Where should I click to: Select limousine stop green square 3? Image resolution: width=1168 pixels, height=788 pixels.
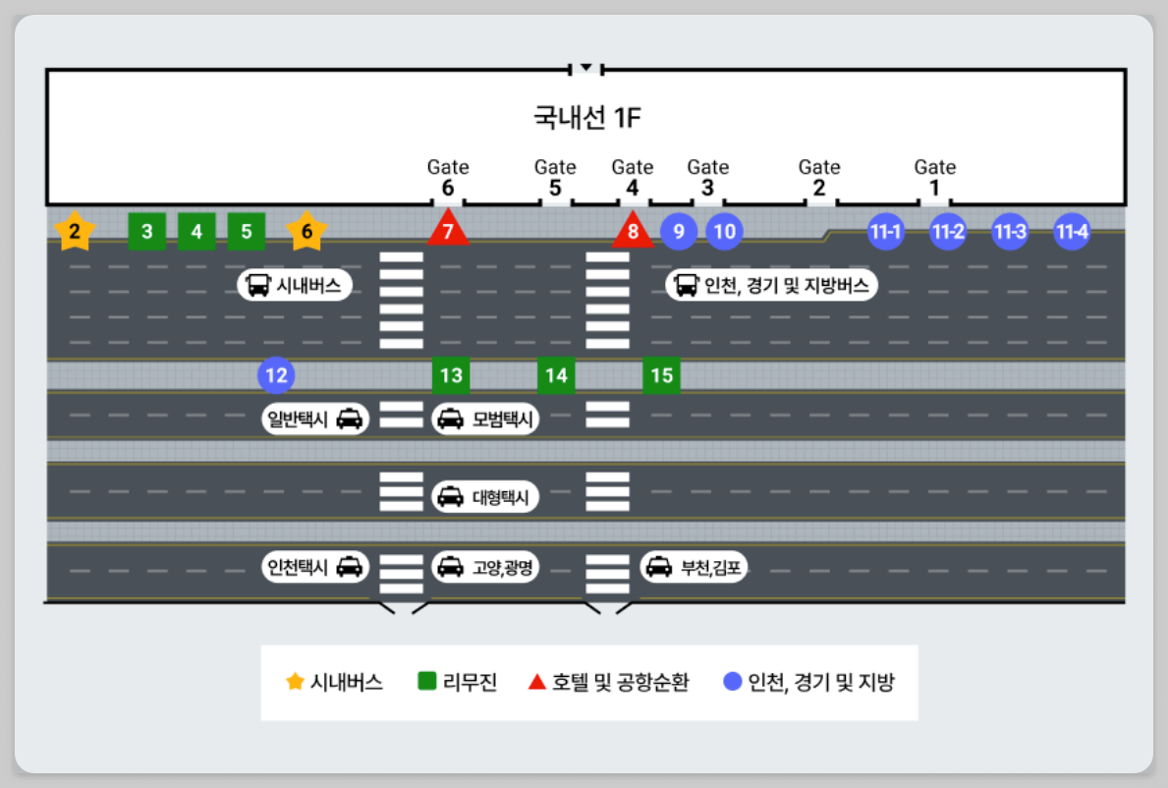pos(146,232)
